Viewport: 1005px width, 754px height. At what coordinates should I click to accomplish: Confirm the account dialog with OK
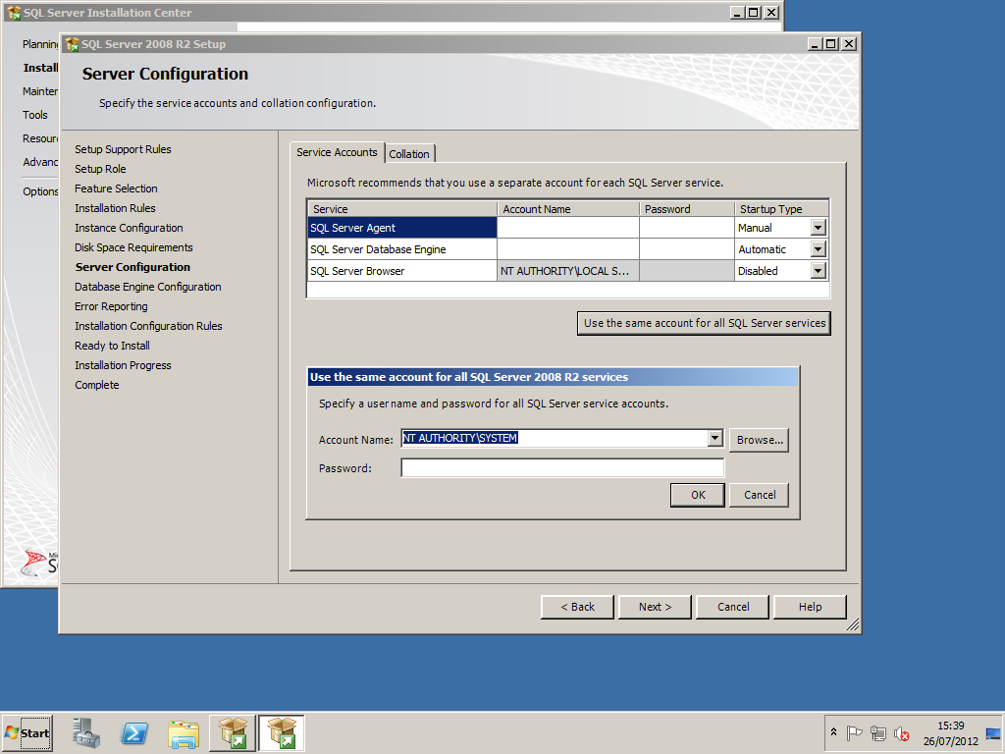[698, 495]
